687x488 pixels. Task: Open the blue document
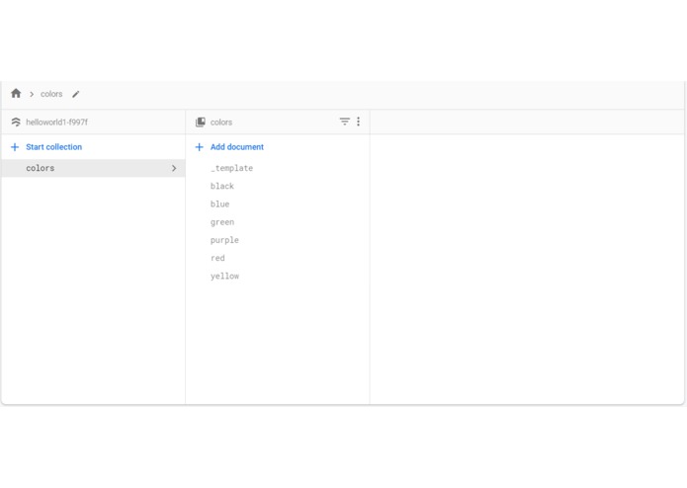(x=220, y=203)
